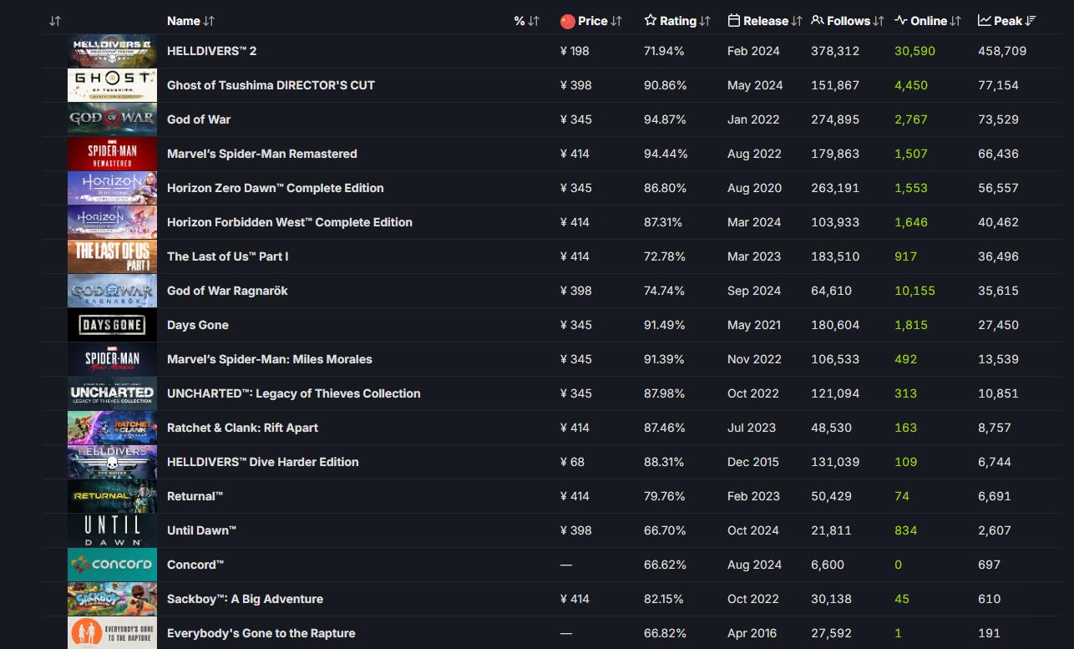Select the Until Dawn game thumbnail
This screenshot has height=649, width=1074.
coord(112,530)
